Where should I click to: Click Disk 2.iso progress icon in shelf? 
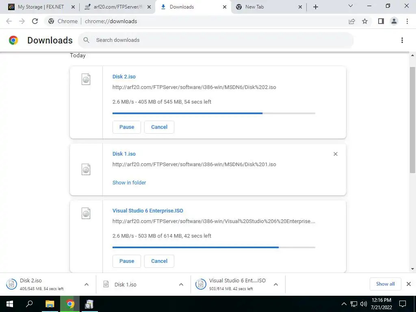point(11,284)
